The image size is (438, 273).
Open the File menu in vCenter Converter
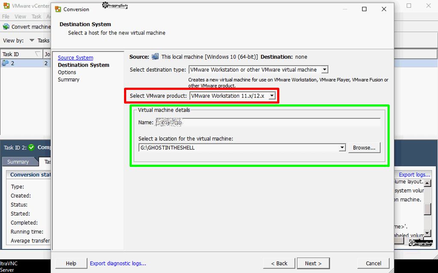6,17
